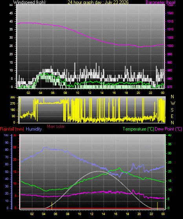The width and height of the screenshot is (183, 219).
Task: Click the 18 hour label under bottom graph
Action: pos(127,214)
